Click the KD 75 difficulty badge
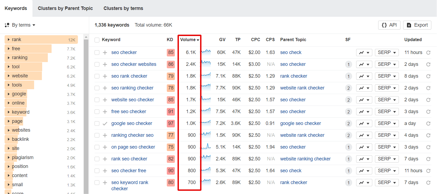 pyautogui.click(x=171, y=147)
